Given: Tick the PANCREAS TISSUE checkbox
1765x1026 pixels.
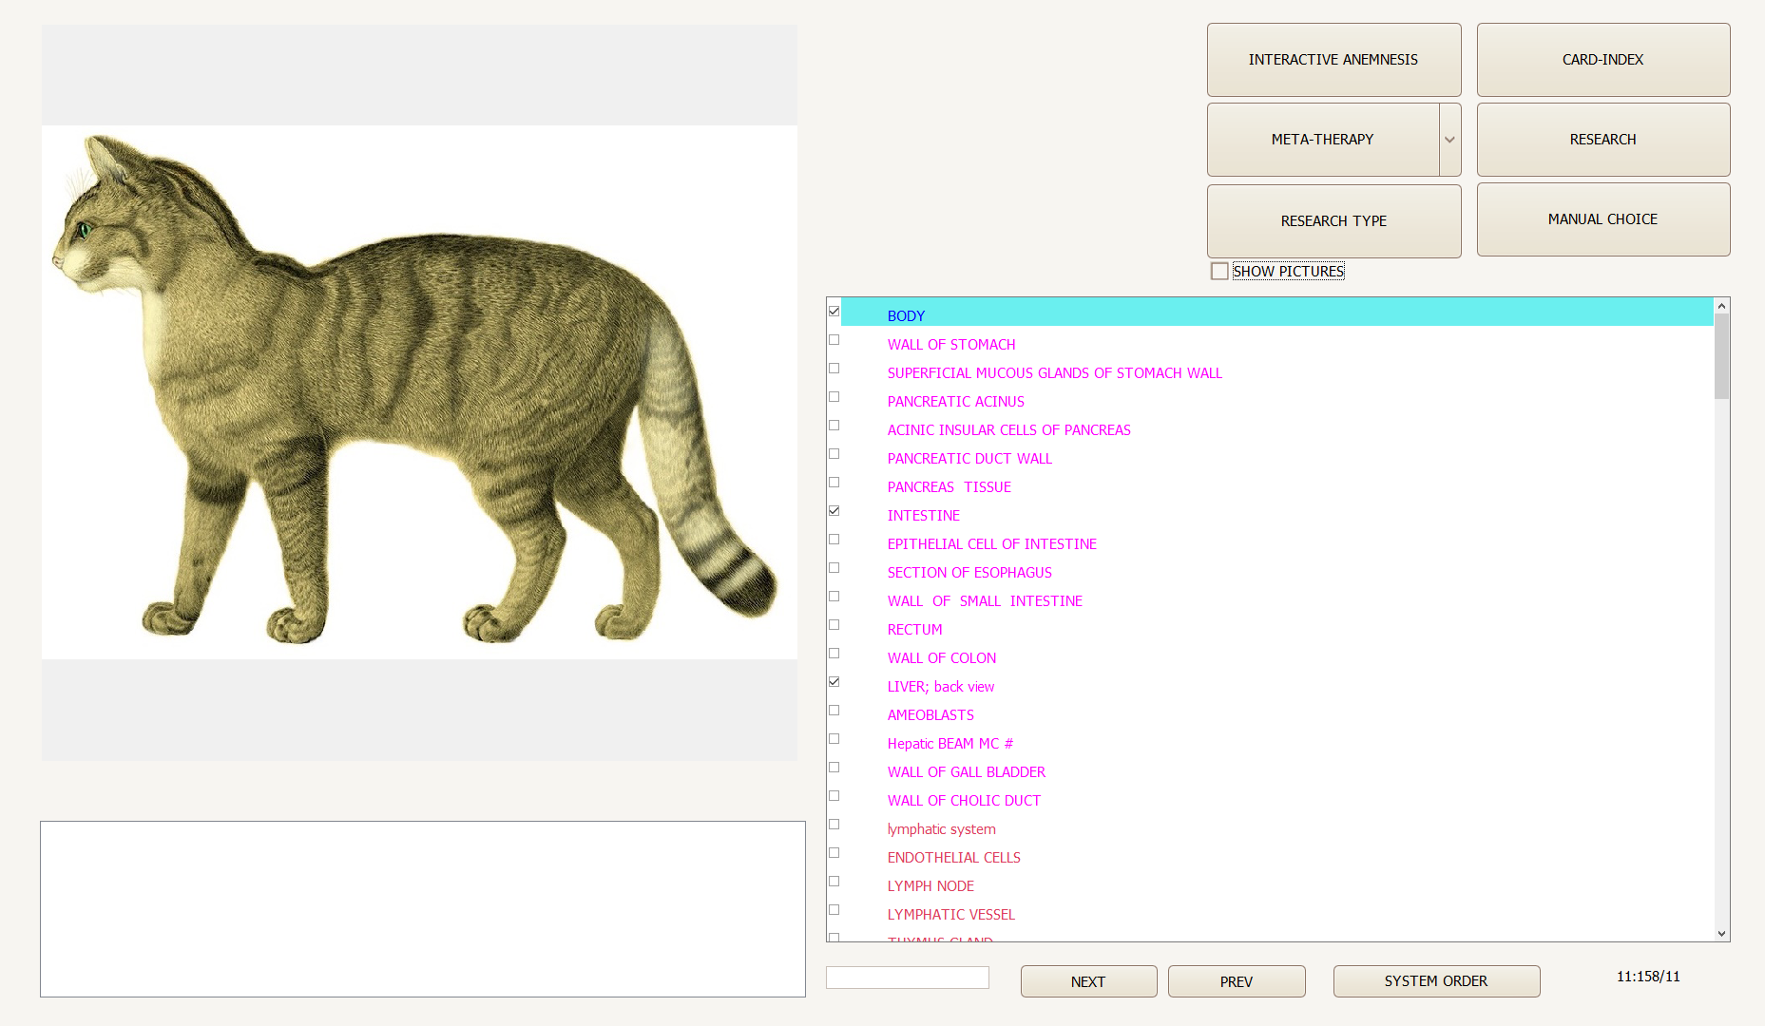Looking at the screenshot, I should coord(834,483).
